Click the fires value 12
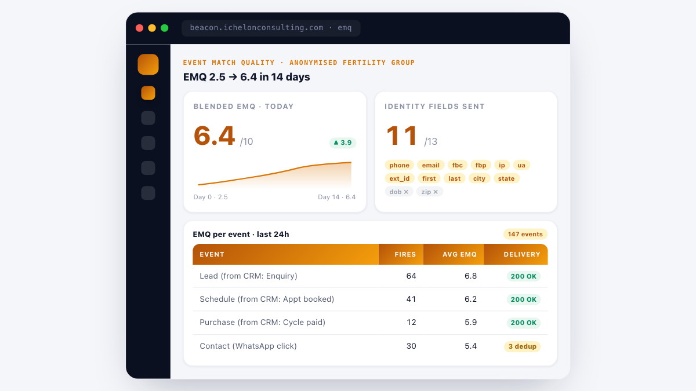This screenshot has height=391, width=696. [411, 323]
